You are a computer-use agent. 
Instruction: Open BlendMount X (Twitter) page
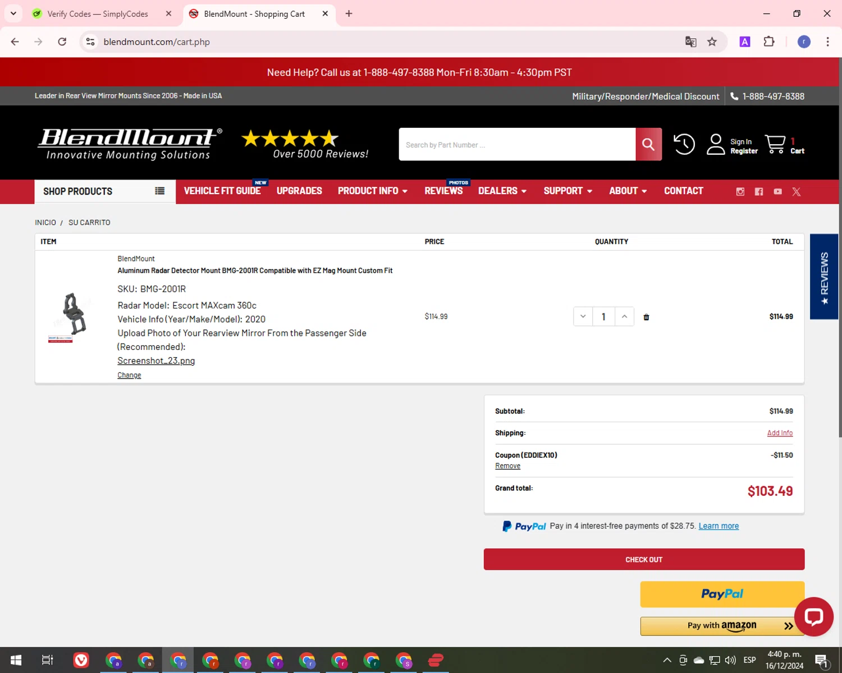point(796,192)
